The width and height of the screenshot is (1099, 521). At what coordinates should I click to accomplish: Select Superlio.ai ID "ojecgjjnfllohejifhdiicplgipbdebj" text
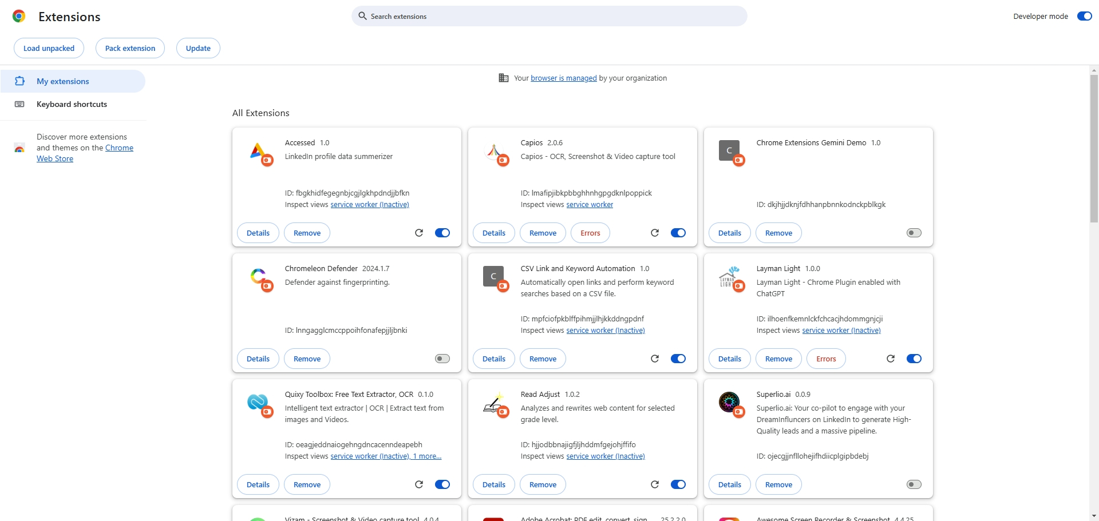click(818, 456)
